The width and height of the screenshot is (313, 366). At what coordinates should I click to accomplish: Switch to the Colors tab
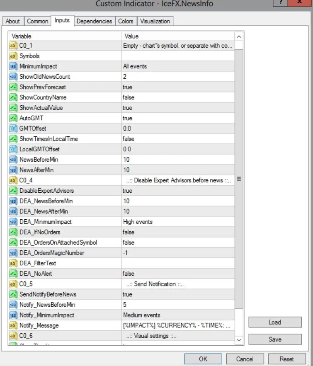[x=126, y=21]
